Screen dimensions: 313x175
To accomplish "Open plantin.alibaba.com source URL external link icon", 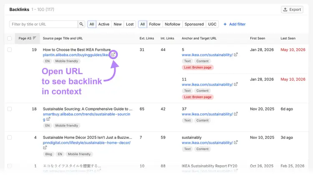I will (x=113, y=55).
